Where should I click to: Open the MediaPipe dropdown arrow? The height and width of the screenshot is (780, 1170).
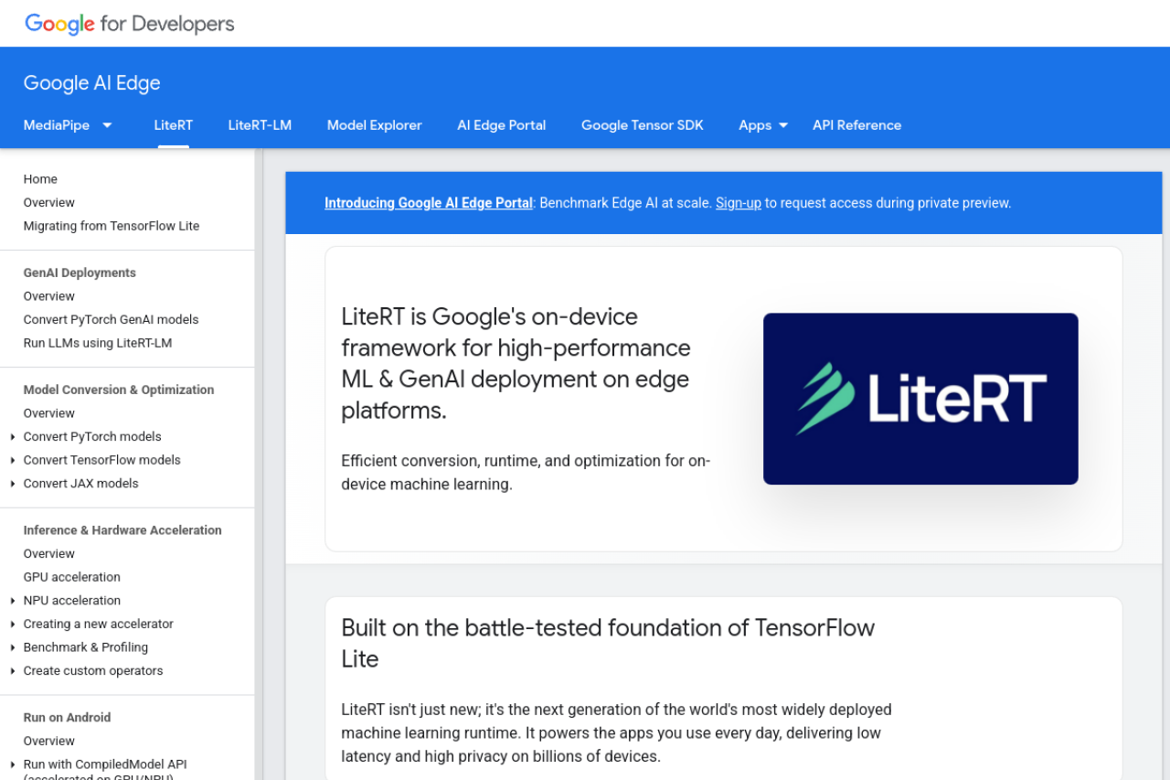click(x=107, y=125)
